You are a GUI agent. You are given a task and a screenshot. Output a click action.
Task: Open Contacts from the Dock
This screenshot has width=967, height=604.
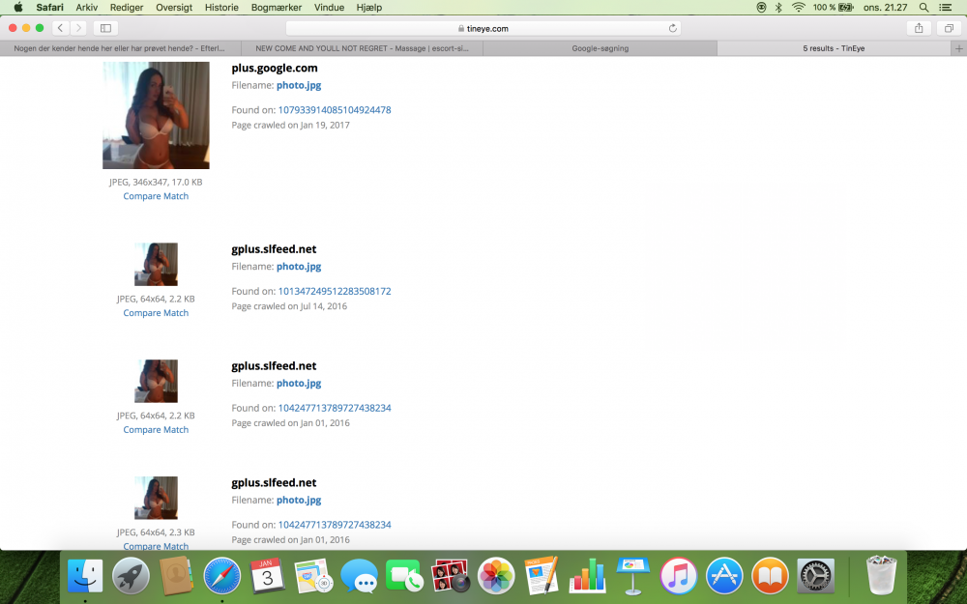pyautogui.click(x=176, y=576)
